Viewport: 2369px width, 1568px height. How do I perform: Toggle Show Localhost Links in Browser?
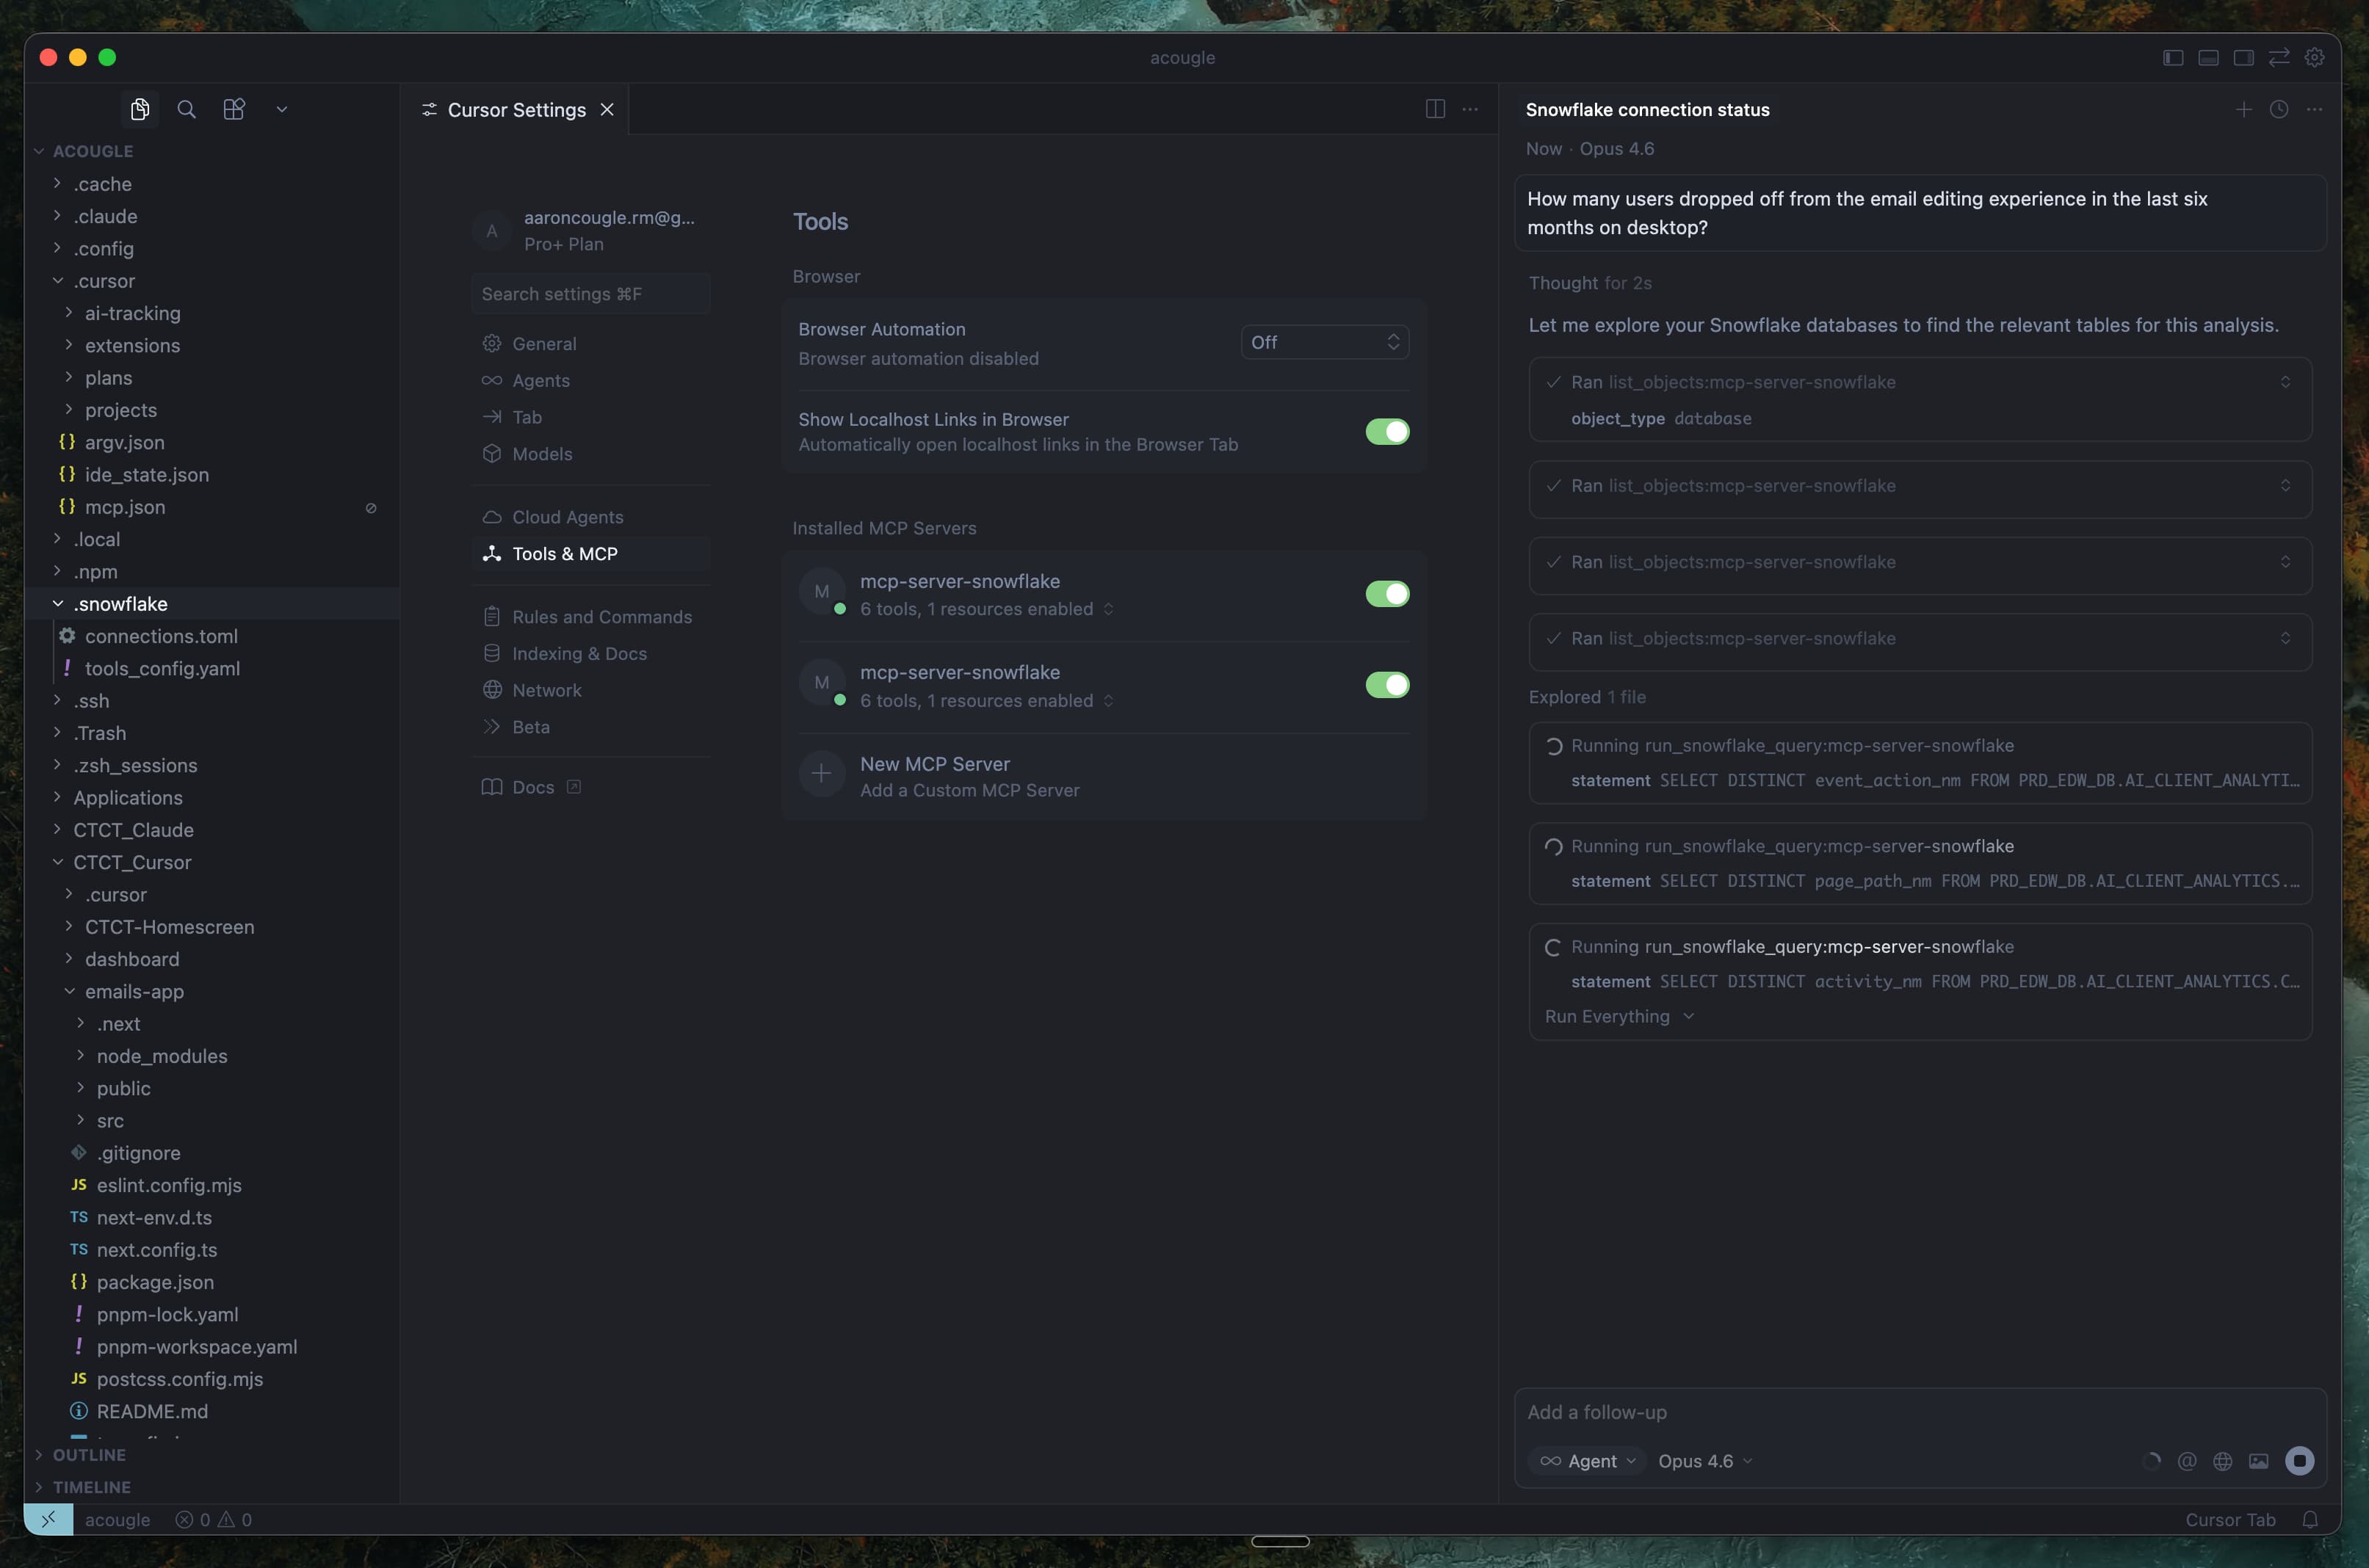[1386, 431]
